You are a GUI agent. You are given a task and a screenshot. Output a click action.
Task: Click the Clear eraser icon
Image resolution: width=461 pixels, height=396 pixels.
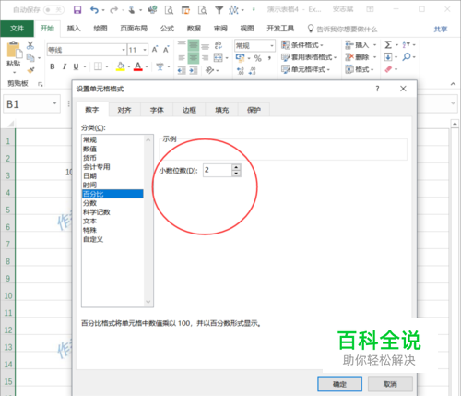[388, 69]
